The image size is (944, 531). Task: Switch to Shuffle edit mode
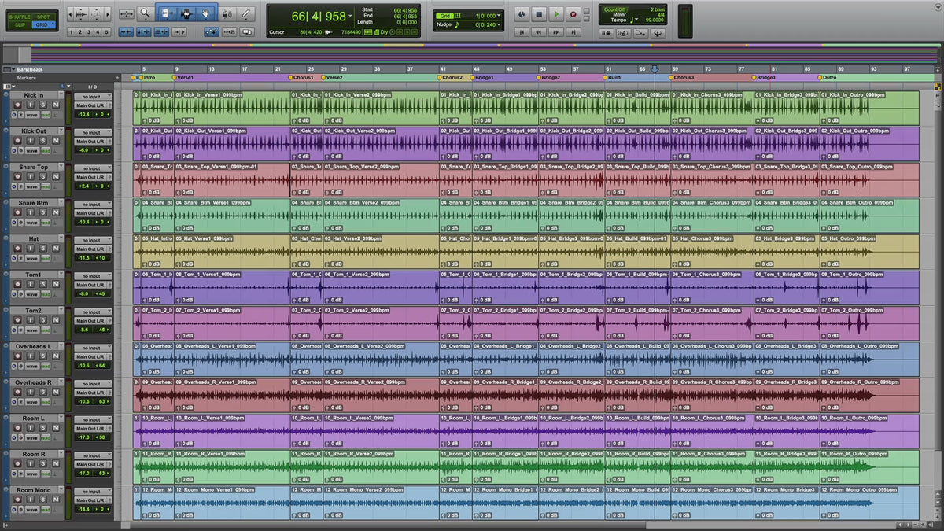[19, 16]
